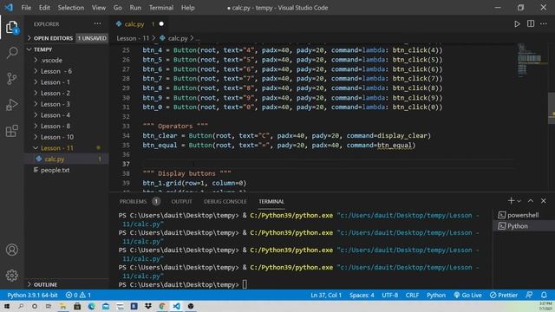Select the Python terminal instance
555x312 pixels.
(523, 226)
